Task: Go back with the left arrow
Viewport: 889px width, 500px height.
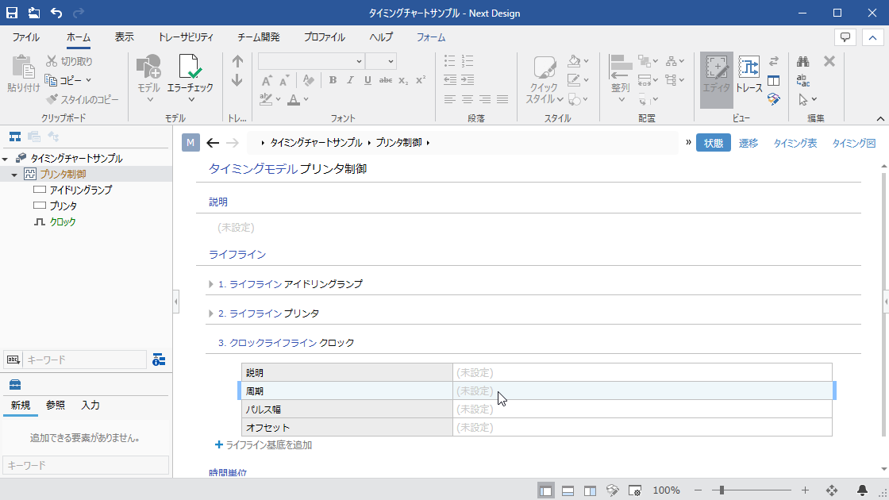Action: tap(213, 143)
